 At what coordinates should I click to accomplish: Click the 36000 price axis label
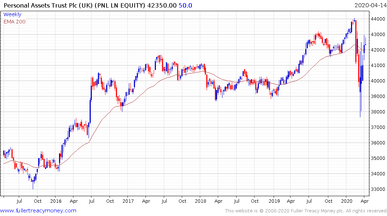[378, 143]
